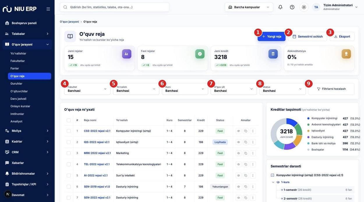Click the Kompyuter injiniringi legend color dot
Image resolution: width=364 pixels, height=202 pixels.
tap(308, 118)
